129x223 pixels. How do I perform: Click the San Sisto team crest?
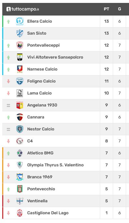(20, 33)
